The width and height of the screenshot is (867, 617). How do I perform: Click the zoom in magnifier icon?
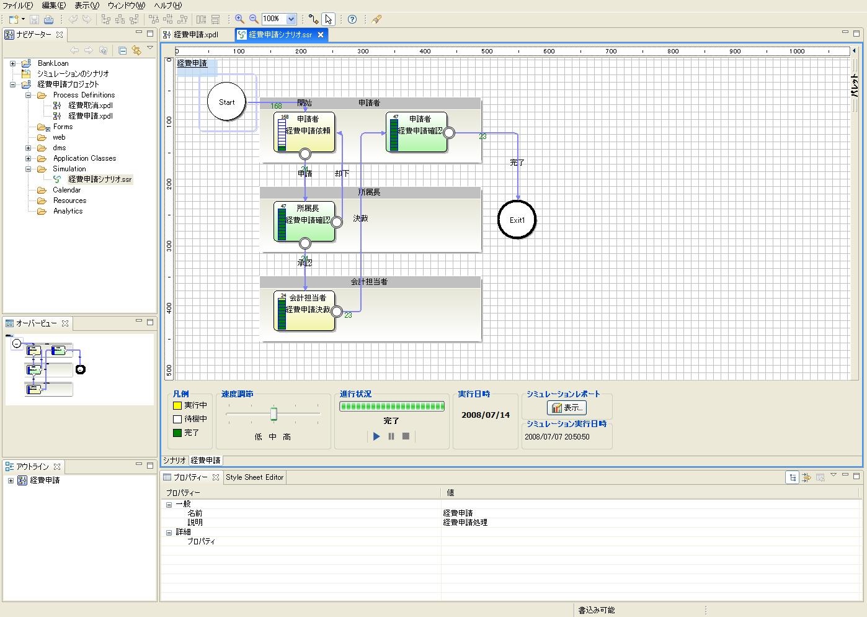pos(239,19)
